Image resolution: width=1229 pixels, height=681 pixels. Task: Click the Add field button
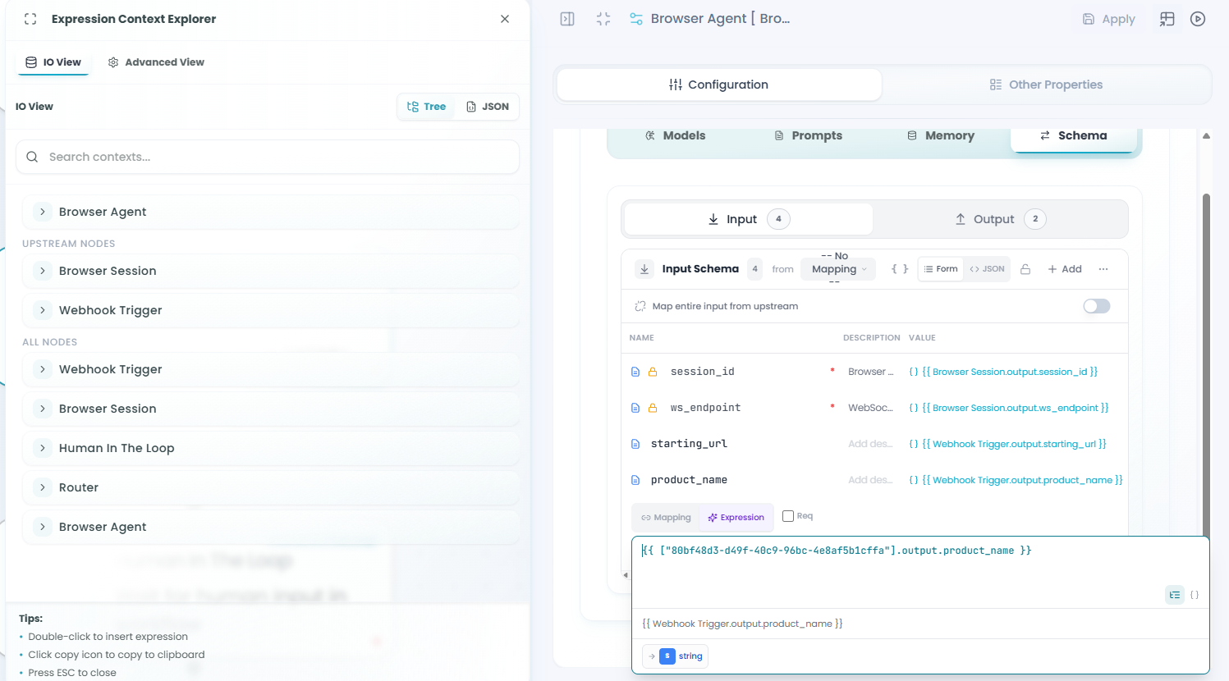pos(1064,269)
